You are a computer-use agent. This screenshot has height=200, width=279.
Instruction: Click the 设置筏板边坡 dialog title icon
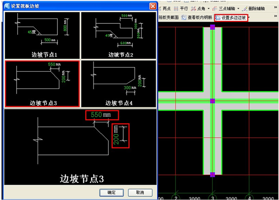[x=7, y=6]
